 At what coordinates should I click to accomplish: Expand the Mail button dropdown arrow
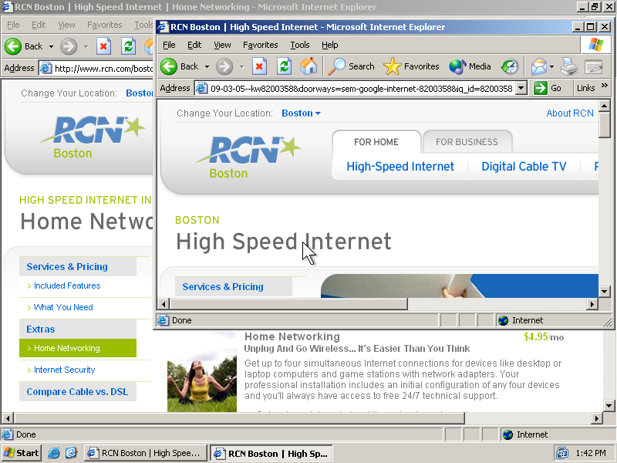(x=551, y=66)
